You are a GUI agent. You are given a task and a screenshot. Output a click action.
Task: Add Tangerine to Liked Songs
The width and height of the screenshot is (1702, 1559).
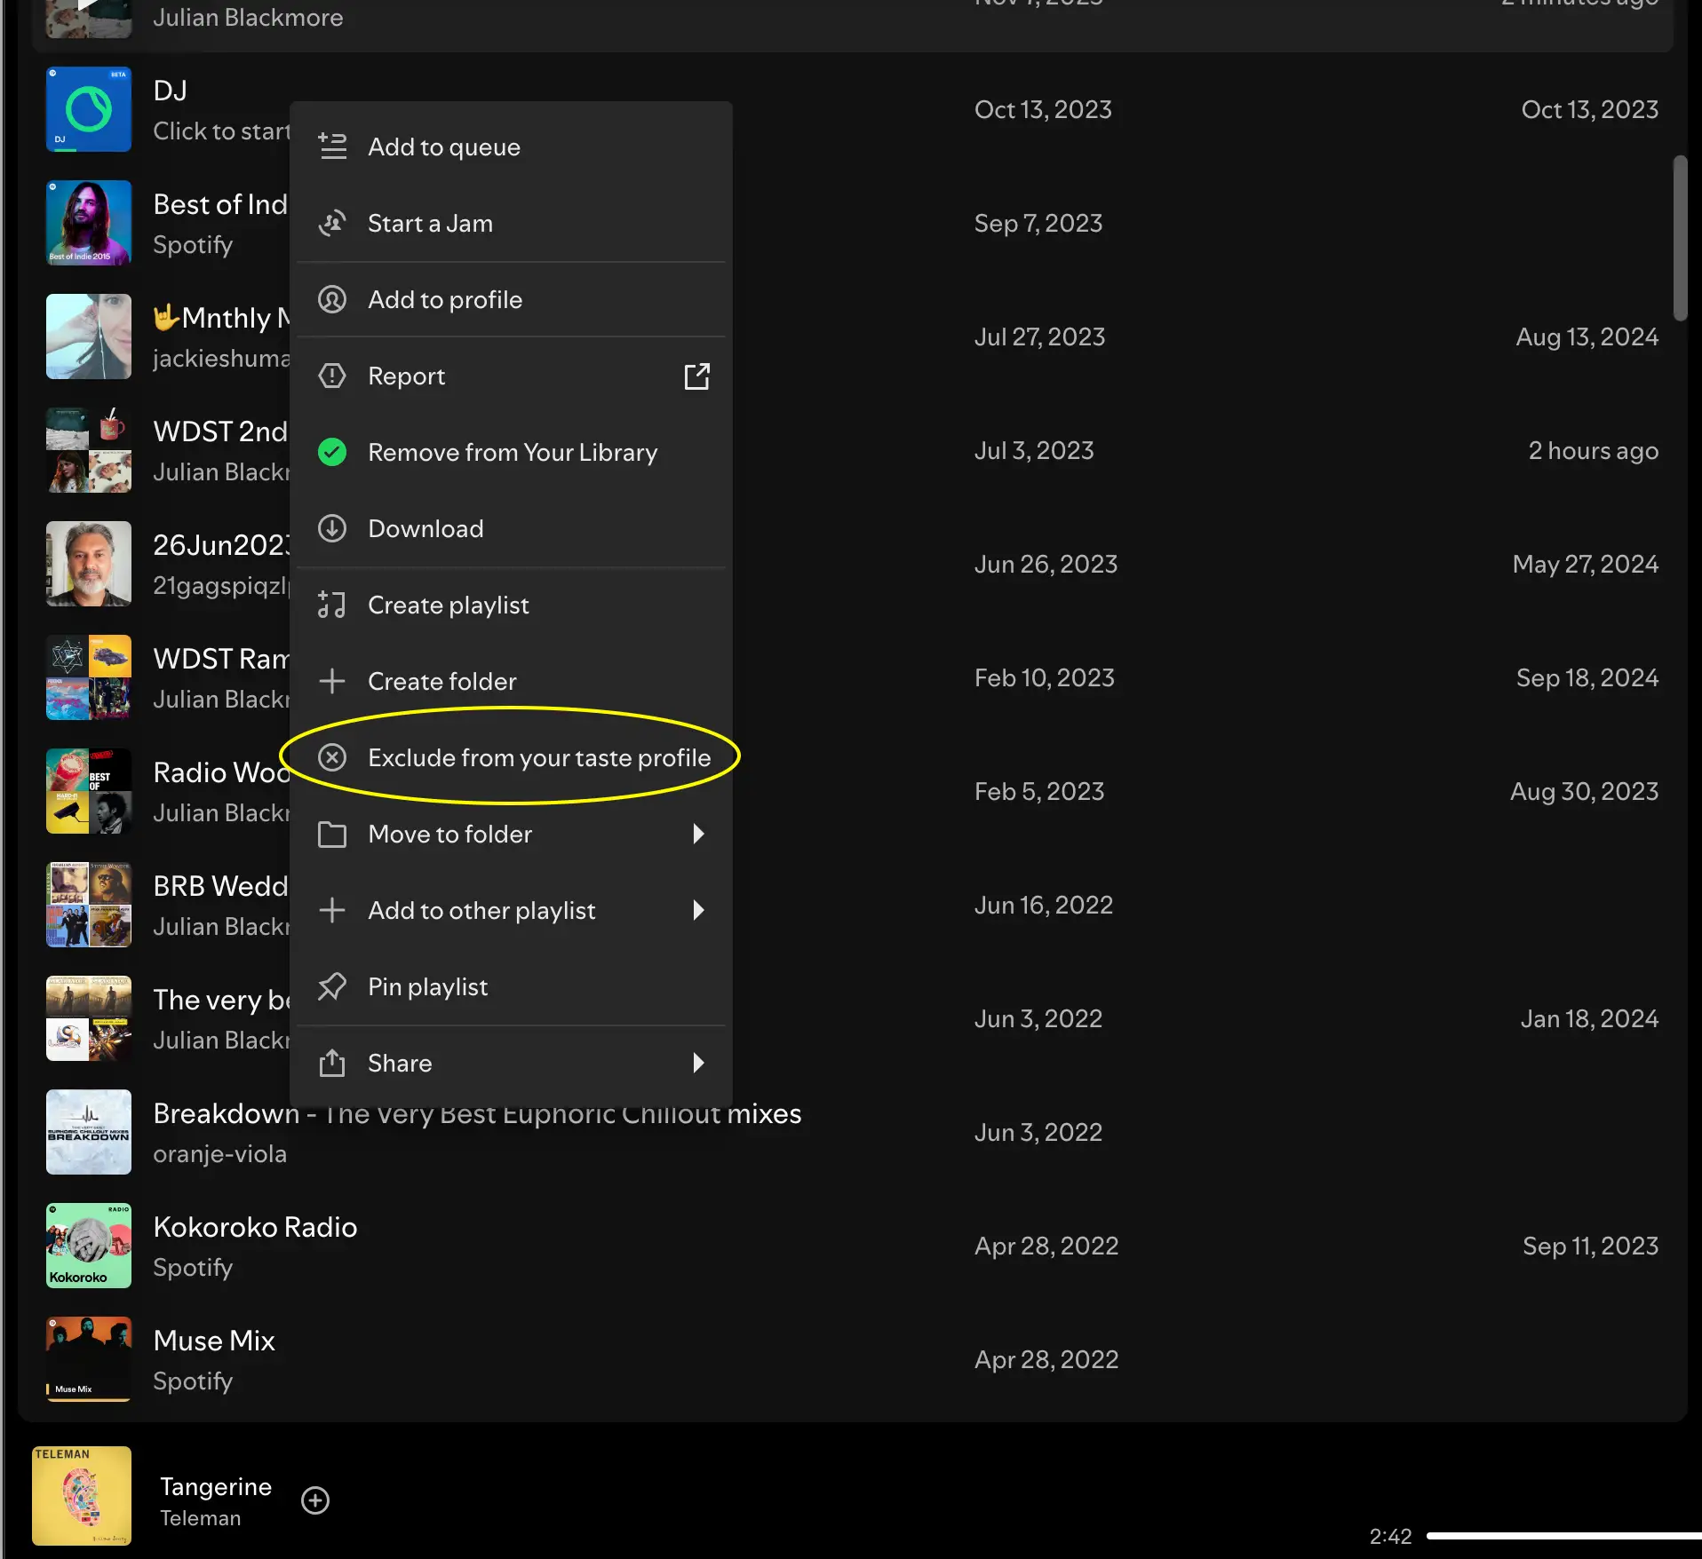coord(315,1500)
